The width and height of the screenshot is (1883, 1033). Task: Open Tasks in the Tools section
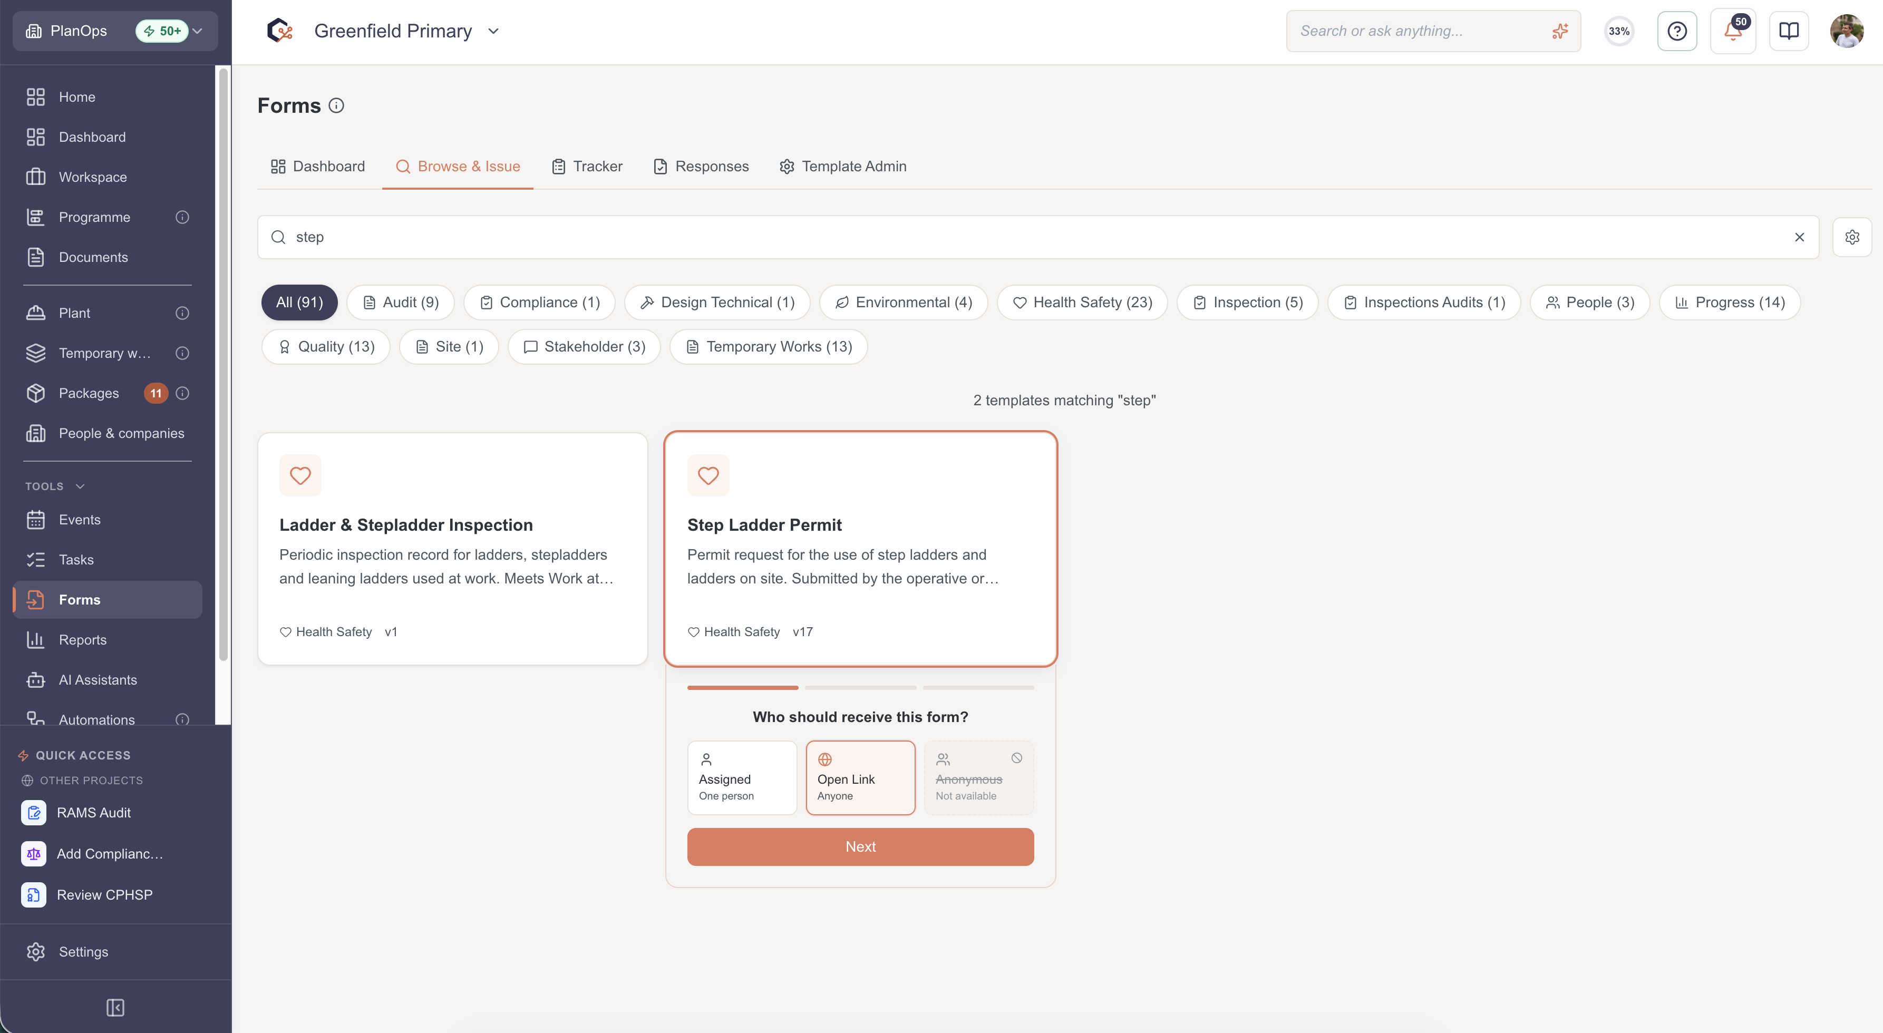[x=108, y=559]
